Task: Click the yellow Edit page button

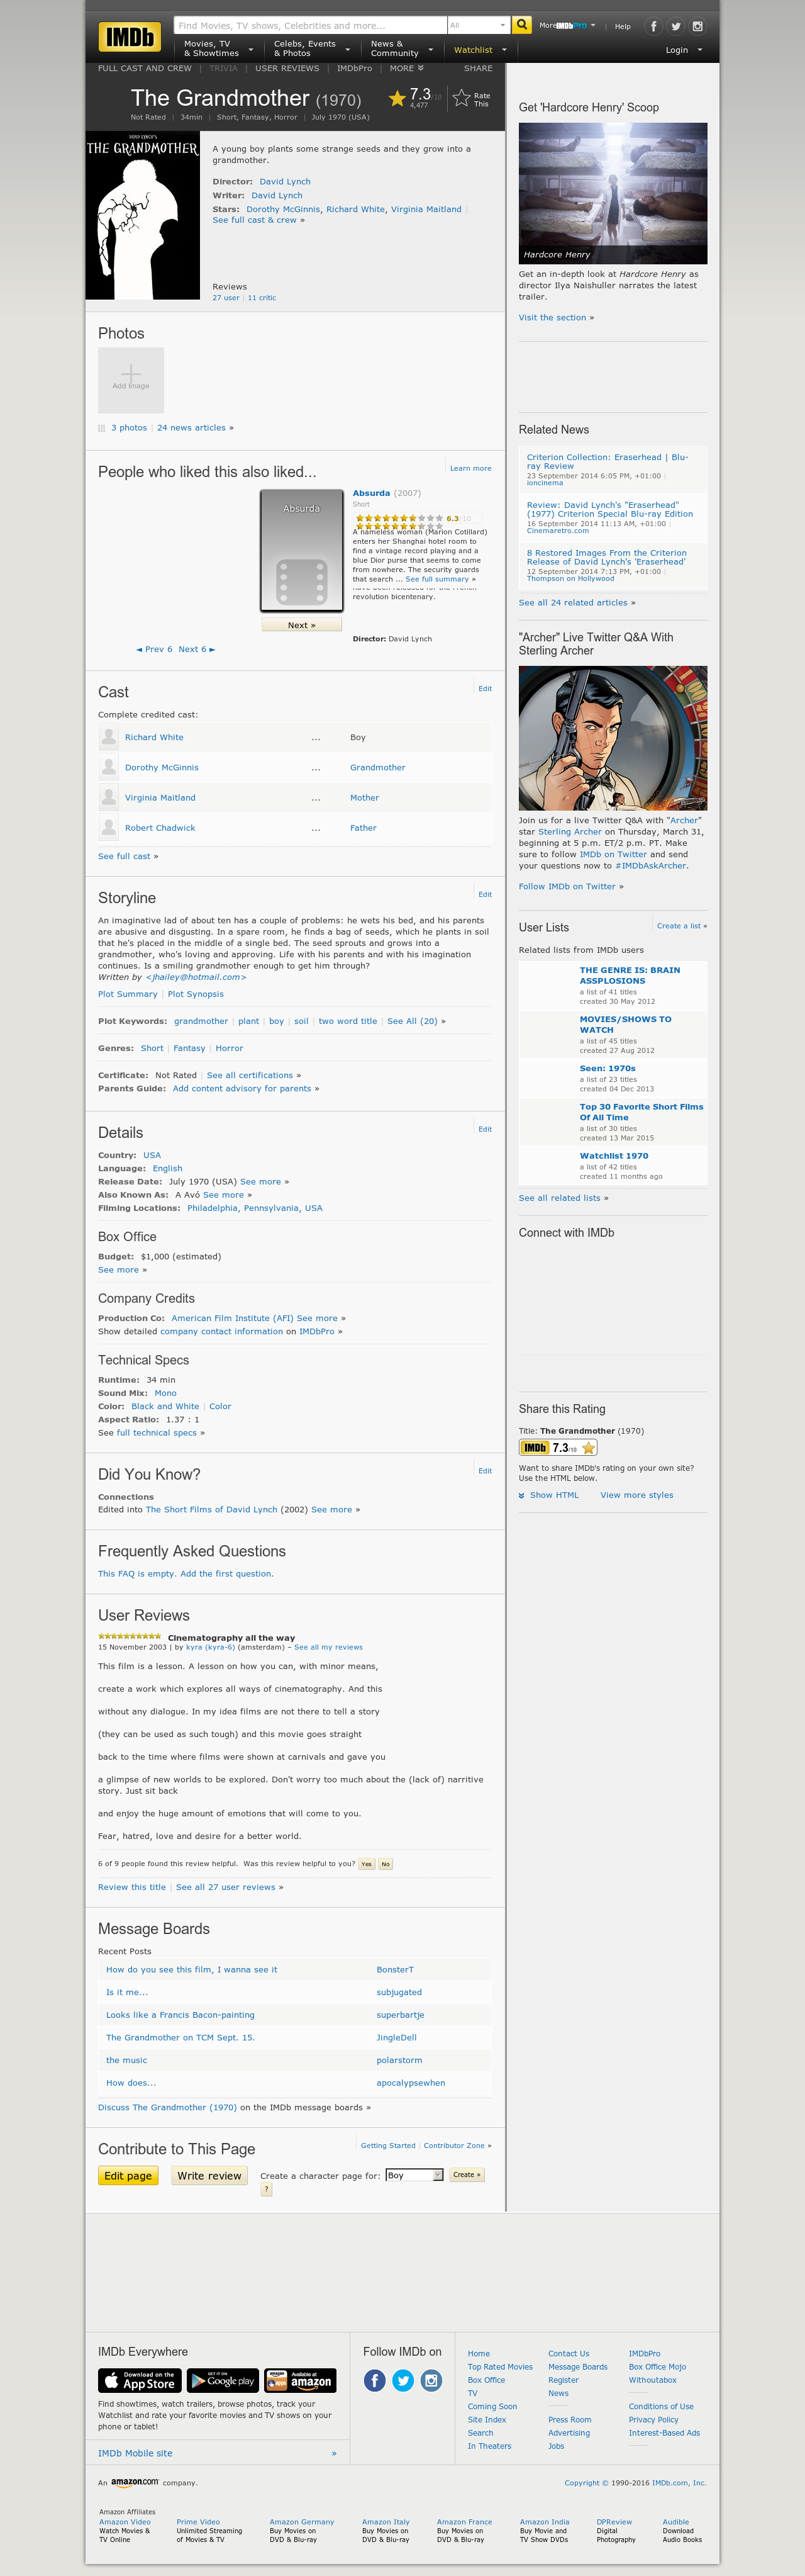Action: pyautogui.click(x=128, y=2176)
